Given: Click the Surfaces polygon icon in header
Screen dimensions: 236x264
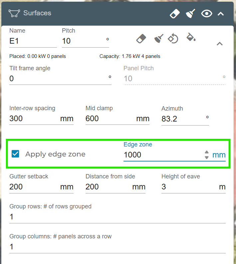Looking at the screenshot, I should click(14, 14).
